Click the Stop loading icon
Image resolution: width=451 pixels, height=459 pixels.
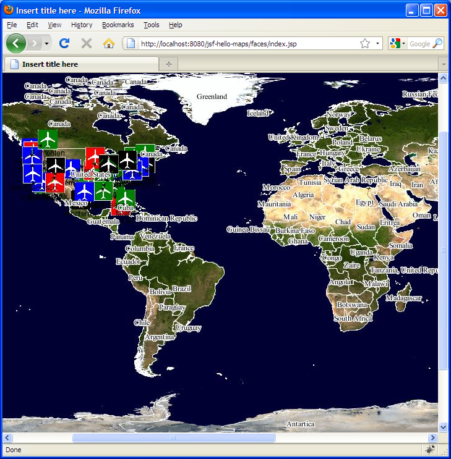pos(87,43)
